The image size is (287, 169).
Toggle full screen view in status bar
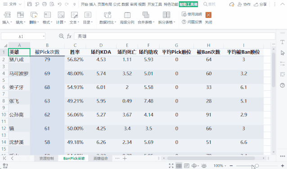pos(171,166)
